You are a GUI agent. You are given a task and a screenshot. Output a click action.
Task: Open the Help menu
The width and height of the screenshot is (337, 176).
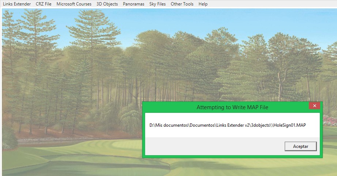[x=203, y=4]
